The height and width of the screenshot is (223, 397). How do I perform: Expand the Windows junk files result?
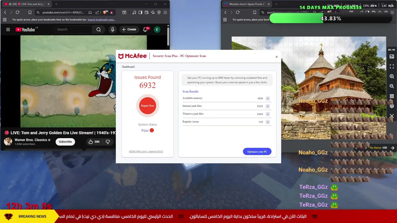click(268, 114)
